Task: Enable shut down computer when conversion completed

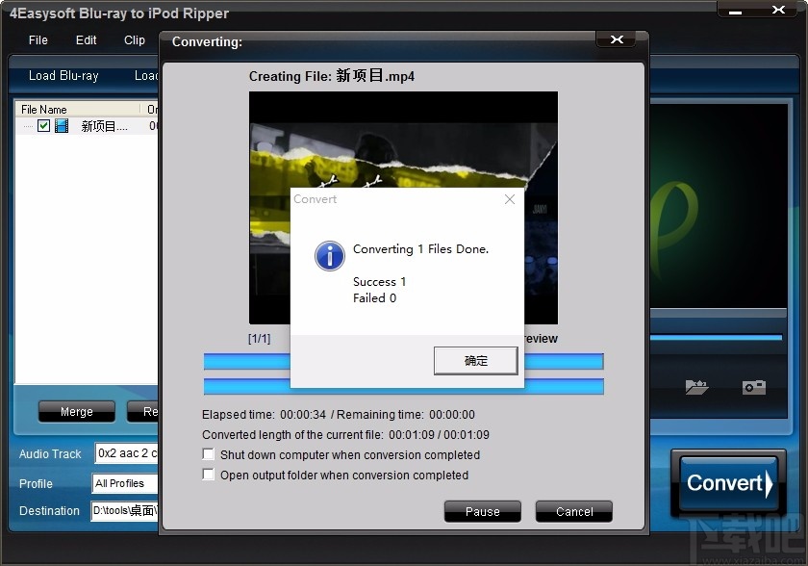Action: pos(208,454)
